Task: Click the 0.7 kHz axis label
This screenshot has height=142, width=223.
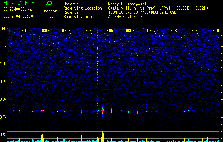Action: coord(3,117)
